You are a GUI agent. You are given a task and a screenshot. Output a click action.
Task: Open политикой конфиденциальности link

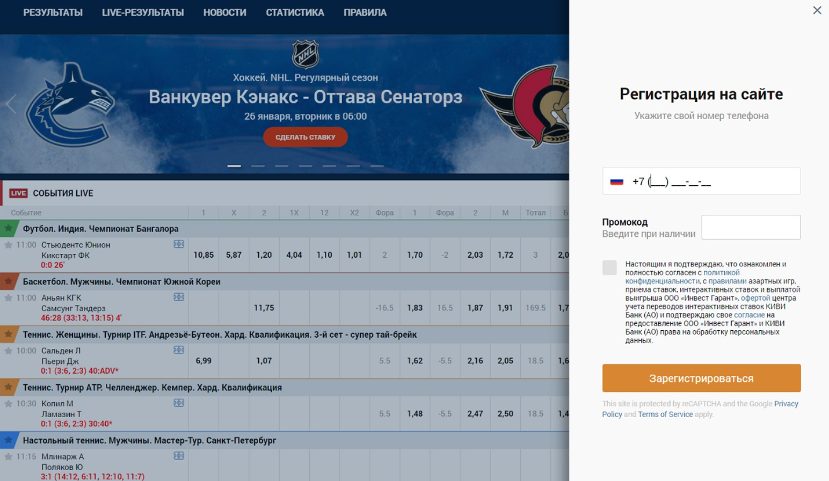point(683,276)
